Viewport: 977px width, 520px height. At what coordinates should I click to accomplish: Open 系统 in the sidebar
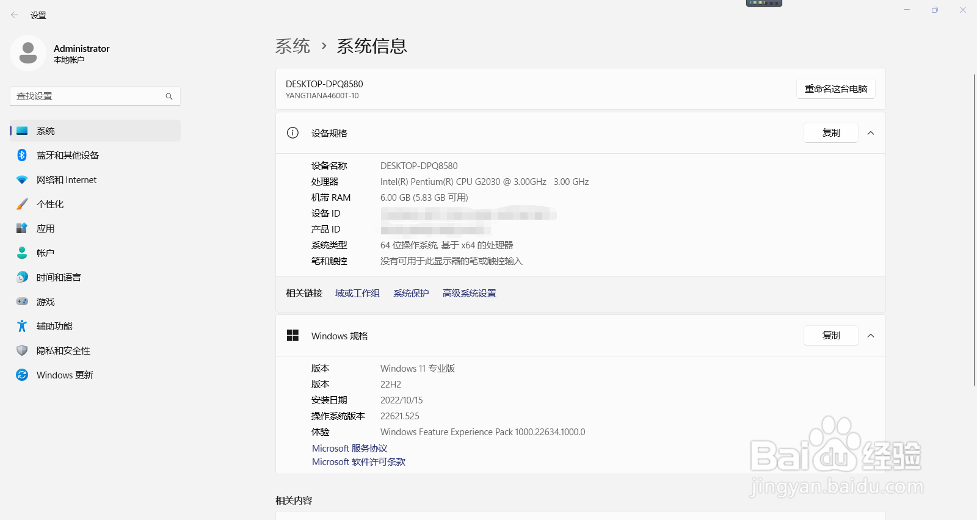95,131
